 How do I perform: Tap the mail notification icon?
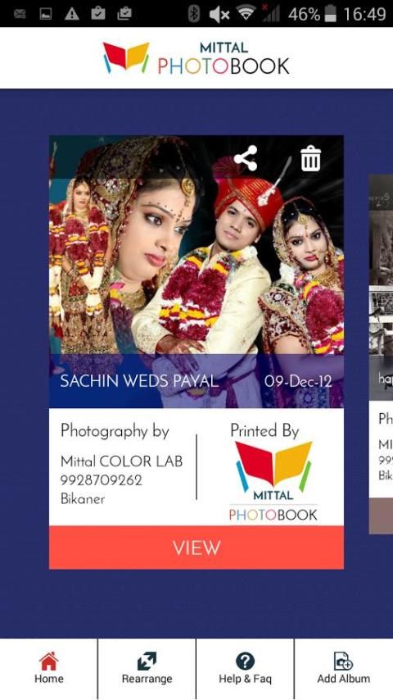coord(19,14)
